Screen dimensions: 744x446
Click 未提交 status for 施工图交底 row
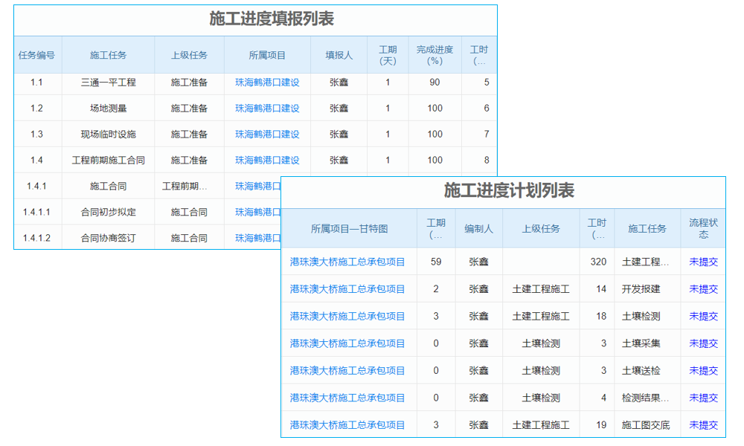click(x=703, y=424)
